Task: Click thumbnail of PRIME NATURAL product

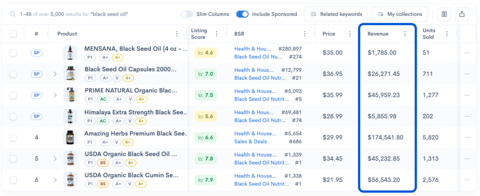Action: [70, 95]
